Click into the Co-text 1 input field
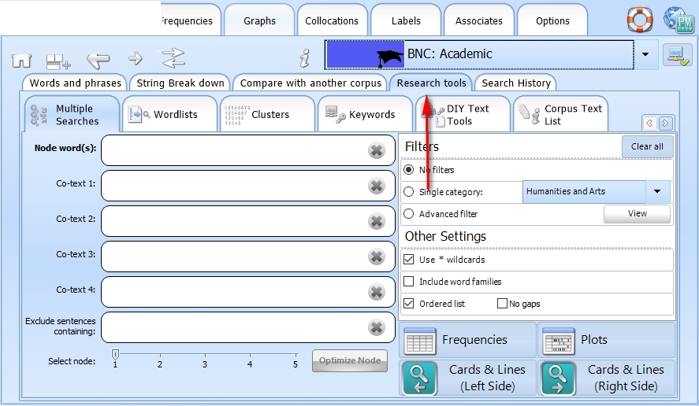Viewport: 699px width, 406px height. pyautogui.click(x=248, y=186)
